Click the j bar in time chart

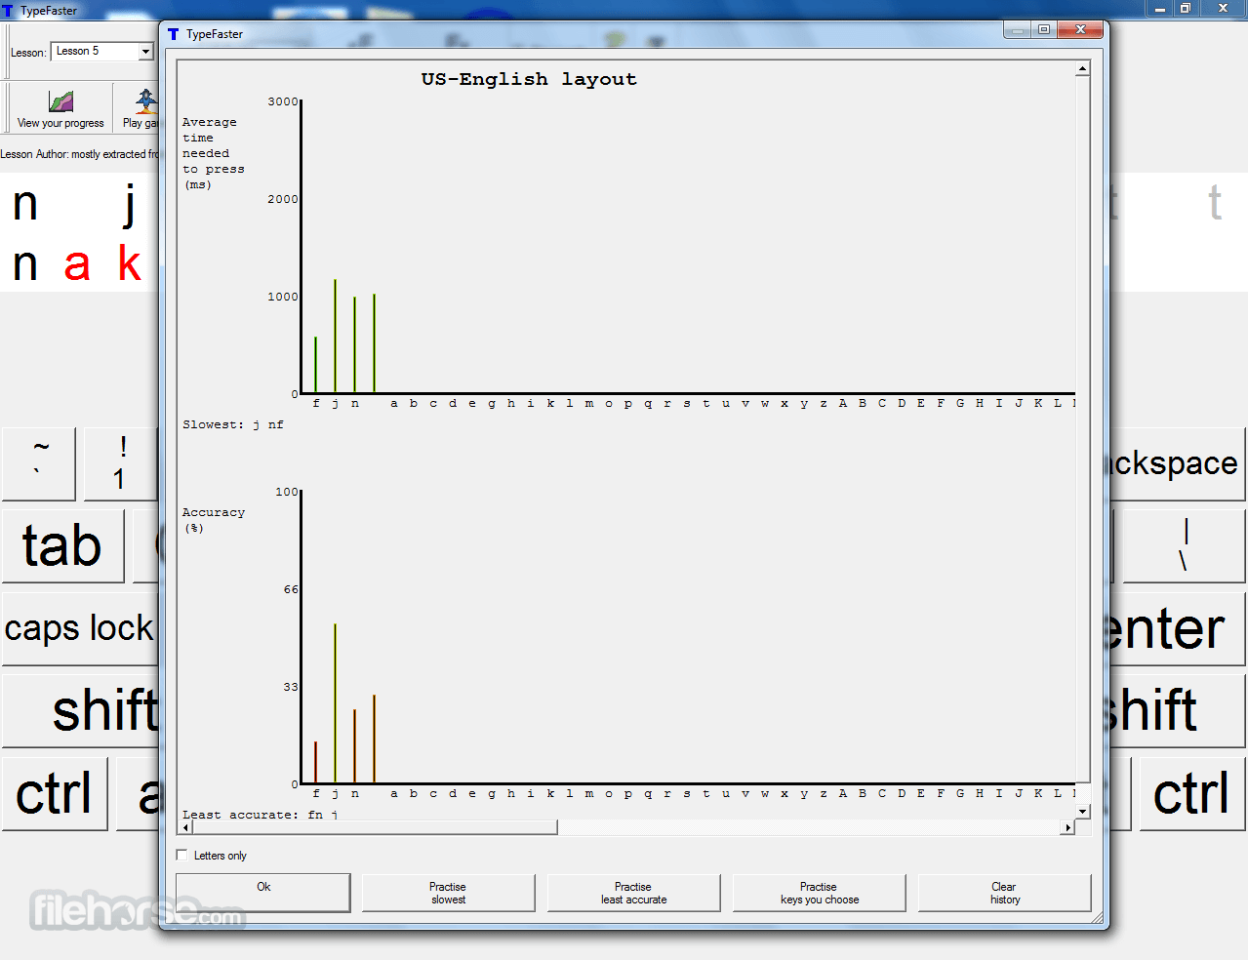336,336
